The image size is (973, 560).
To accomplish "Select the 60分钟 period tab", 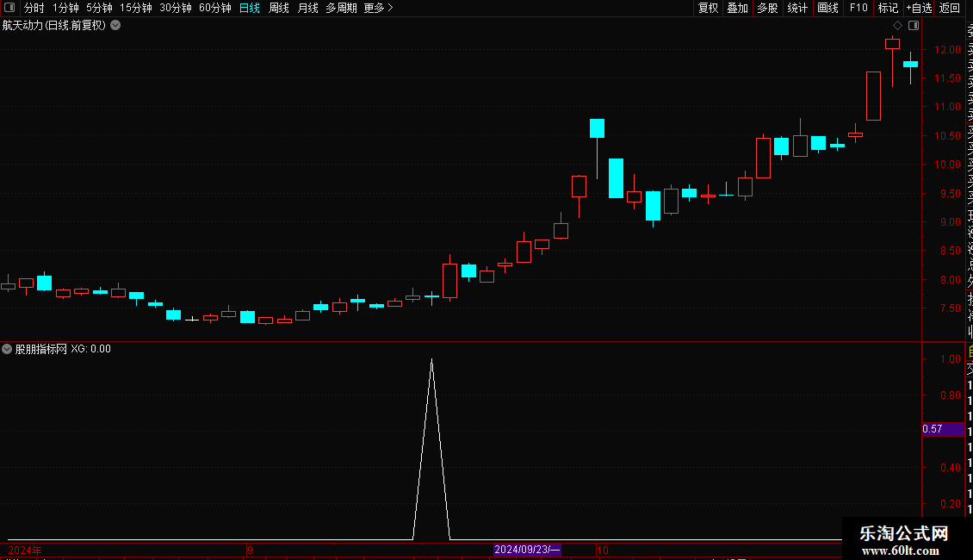I will (x=215, y=8).
